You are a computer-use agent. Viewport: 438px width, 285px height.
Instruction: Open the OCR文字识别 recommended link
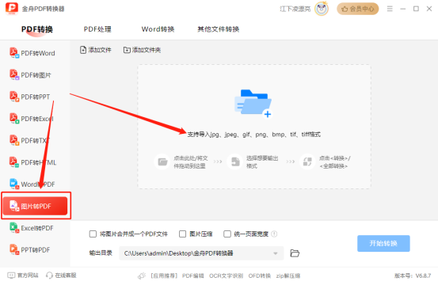226,275
